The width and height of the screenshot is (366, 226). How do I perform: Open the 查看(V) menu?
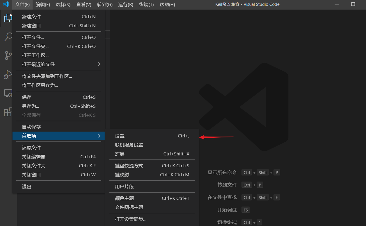(84, 5)
